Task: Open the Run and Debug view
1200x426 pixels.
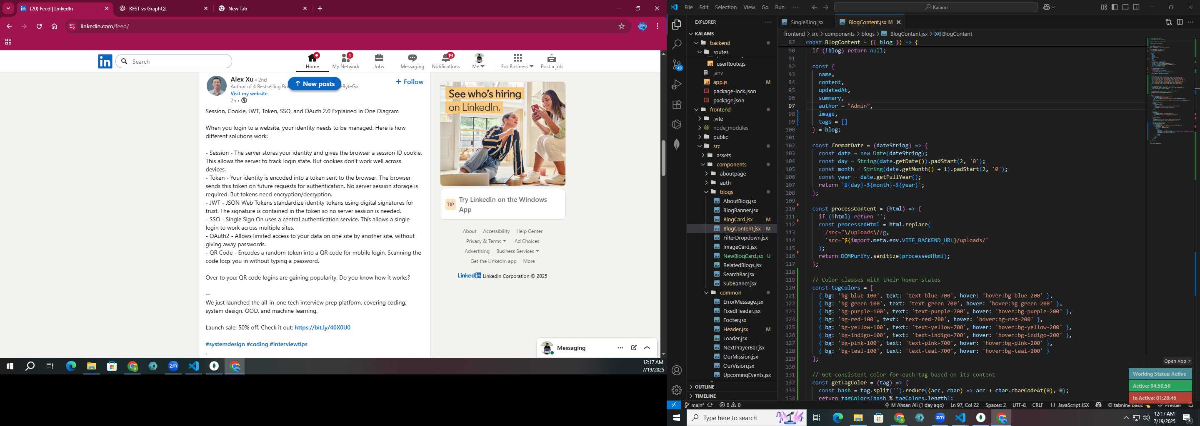Action: pyautogui.click(x=677, y=84)
